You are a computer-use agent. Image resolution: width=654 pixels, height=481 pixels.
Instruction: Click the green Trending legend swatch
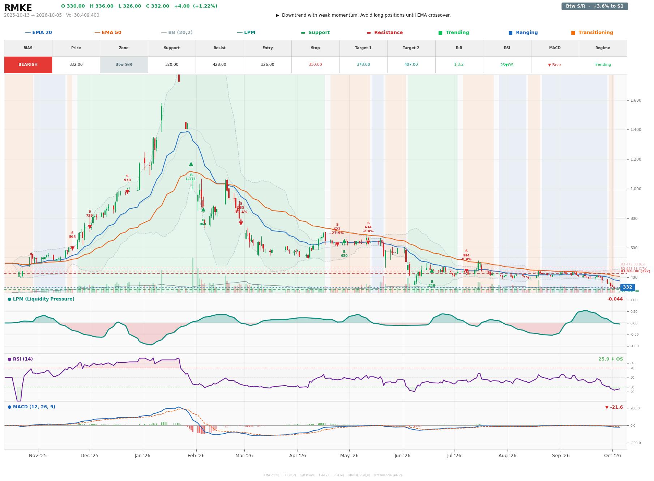pos(440,33)
